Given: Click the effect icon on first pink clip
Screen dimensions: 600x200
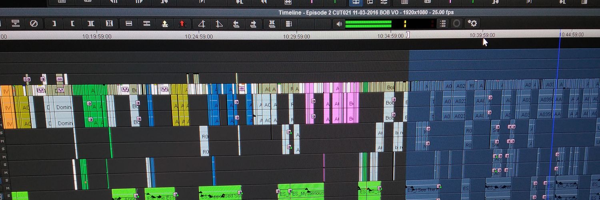Looking at the screenshot, I should click(x=313, y=101).
